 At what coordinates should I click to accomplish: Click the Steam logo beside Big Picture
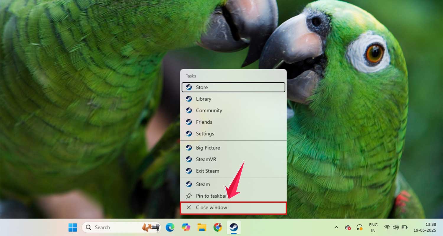(x=189, y=148)
